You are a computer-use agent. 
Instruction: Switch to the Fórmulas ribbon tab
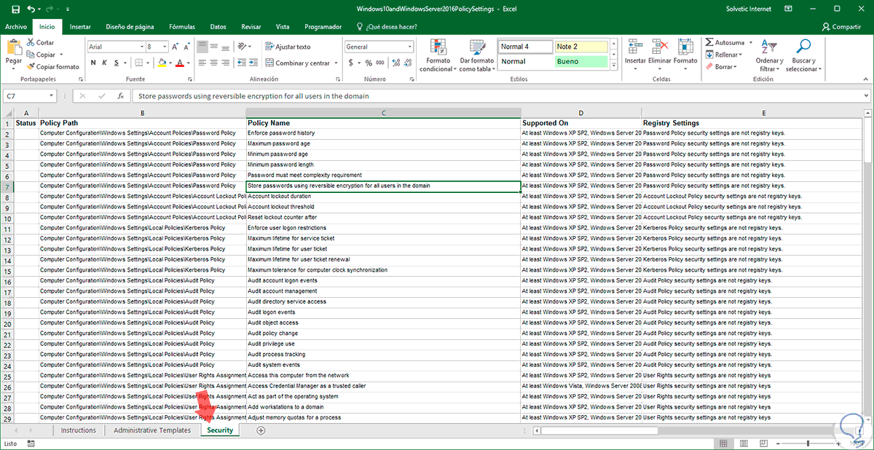point(181,27)
